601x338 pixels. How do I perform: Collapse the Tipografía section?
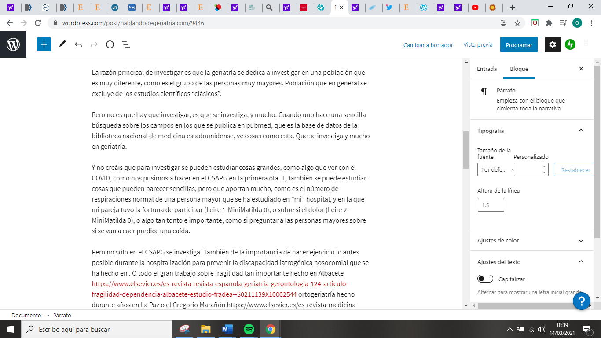[x=581, y=131]
